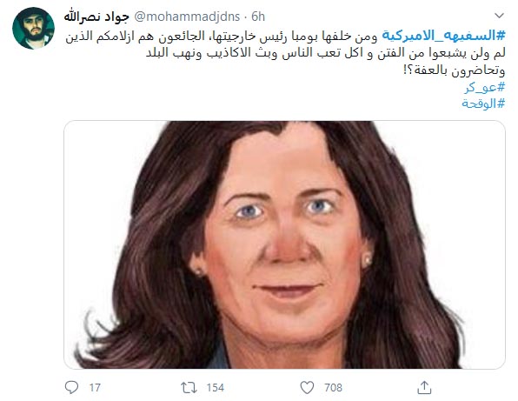Click the like count 708
The height and width of the screenshot is (401, 518).
pos(334,387)
